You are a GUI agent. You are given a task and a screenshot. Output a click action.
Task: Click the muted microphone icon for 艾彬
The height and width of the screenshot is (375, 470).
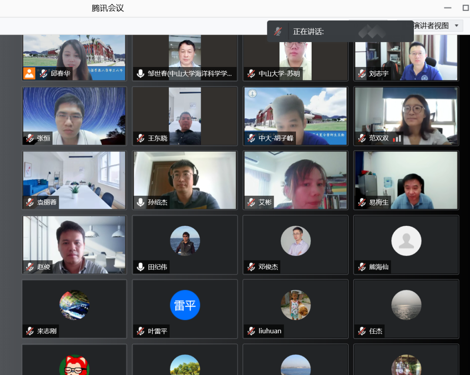[x=251, y=202]
